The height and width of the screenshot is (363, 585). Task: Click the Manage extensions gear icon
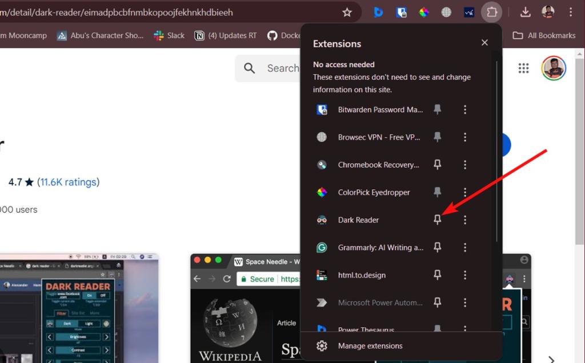tap(322, 345)
